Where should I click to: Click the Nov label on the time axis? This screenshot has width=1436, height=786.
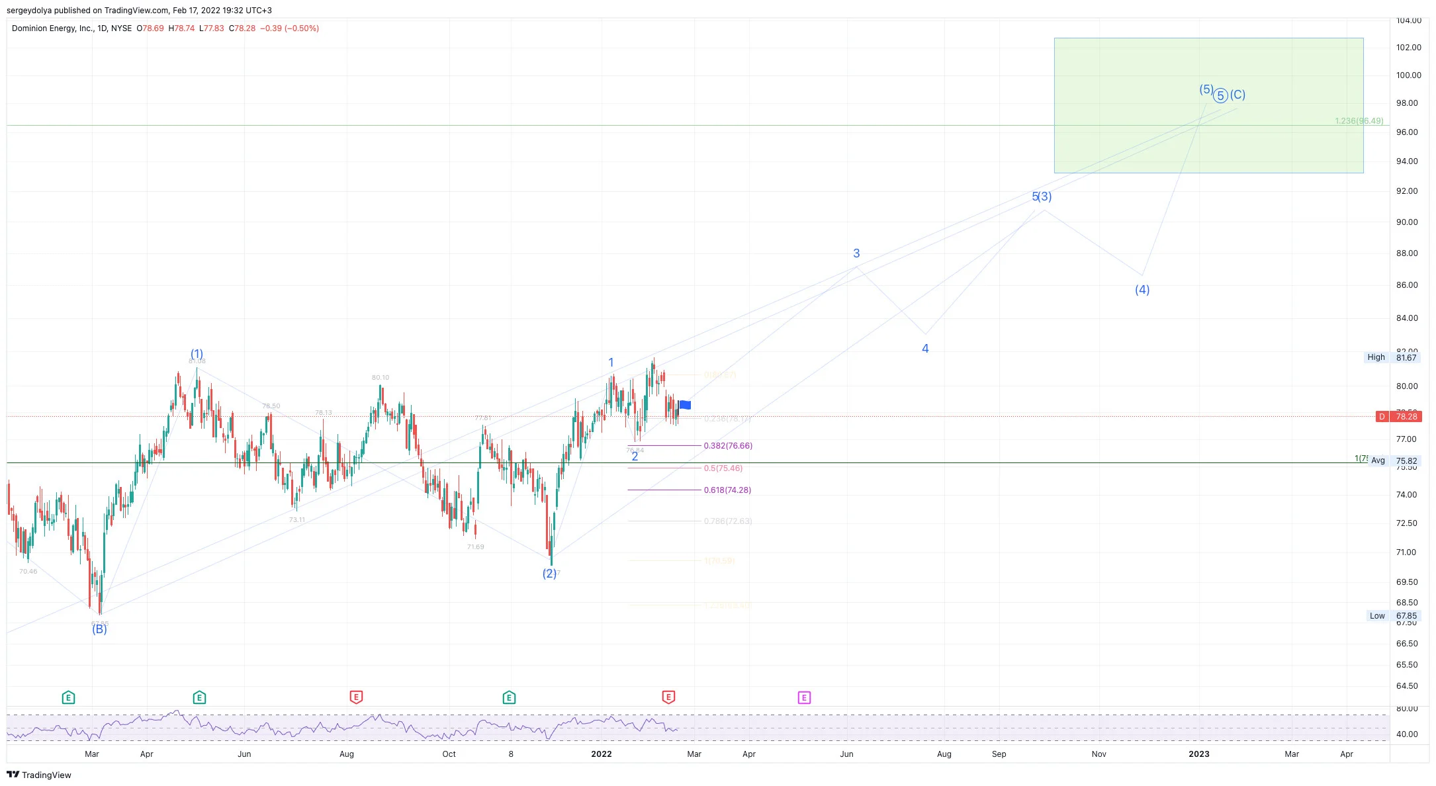[1099, 754]
